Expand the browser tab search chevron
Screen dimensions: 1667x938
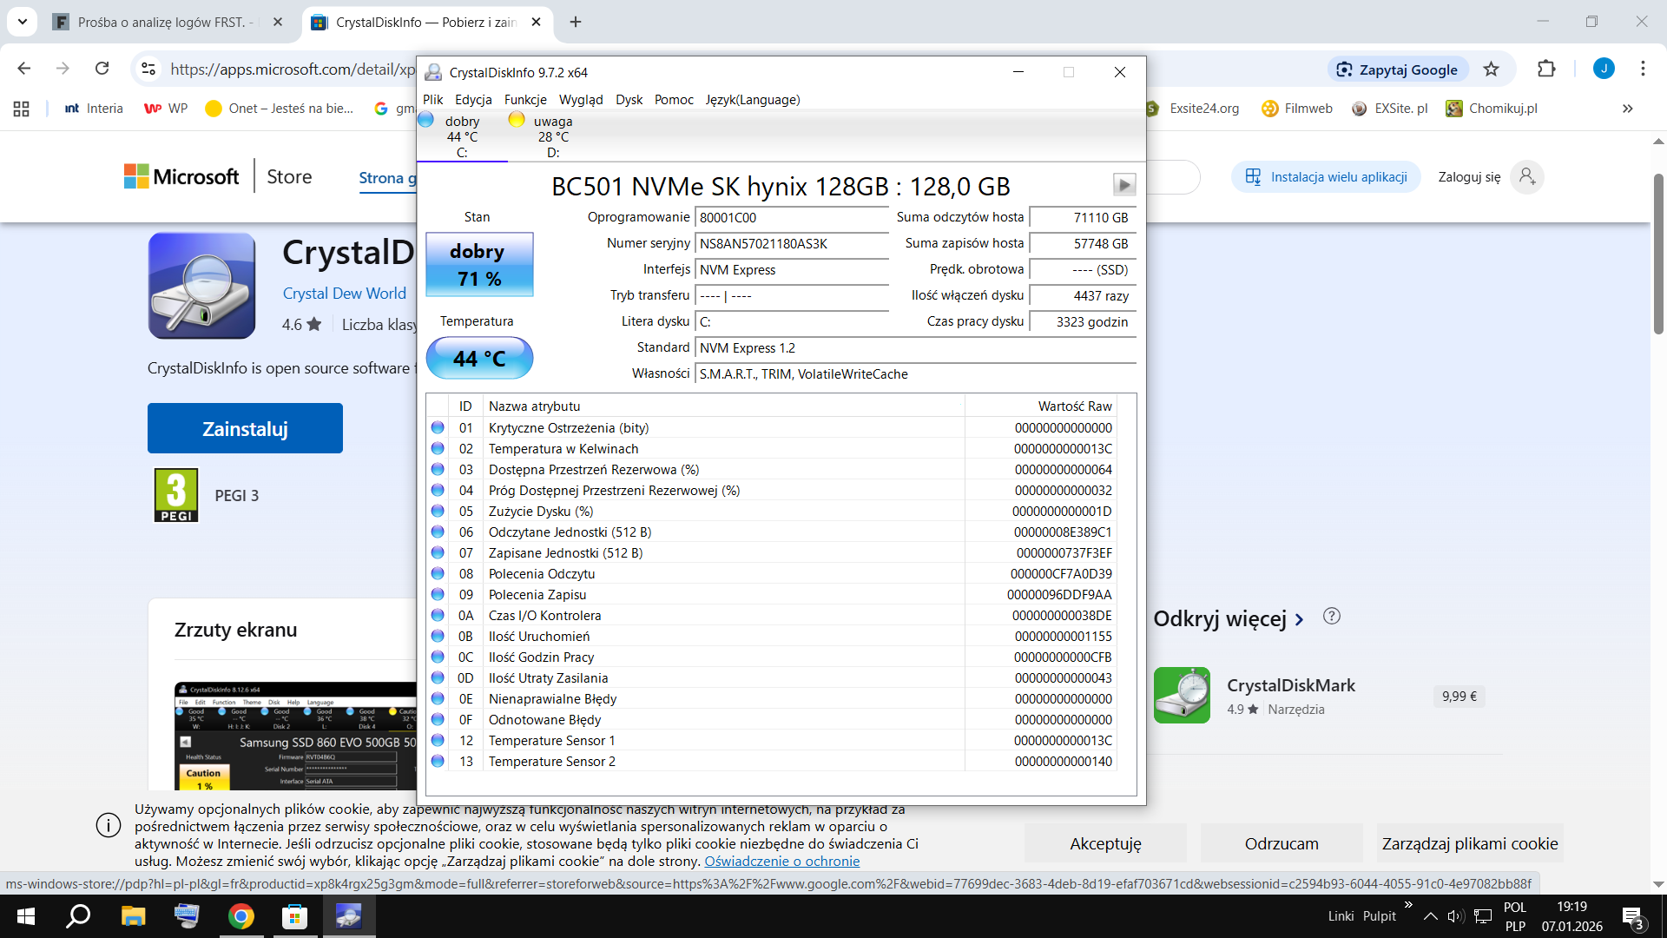coord(22,22)
